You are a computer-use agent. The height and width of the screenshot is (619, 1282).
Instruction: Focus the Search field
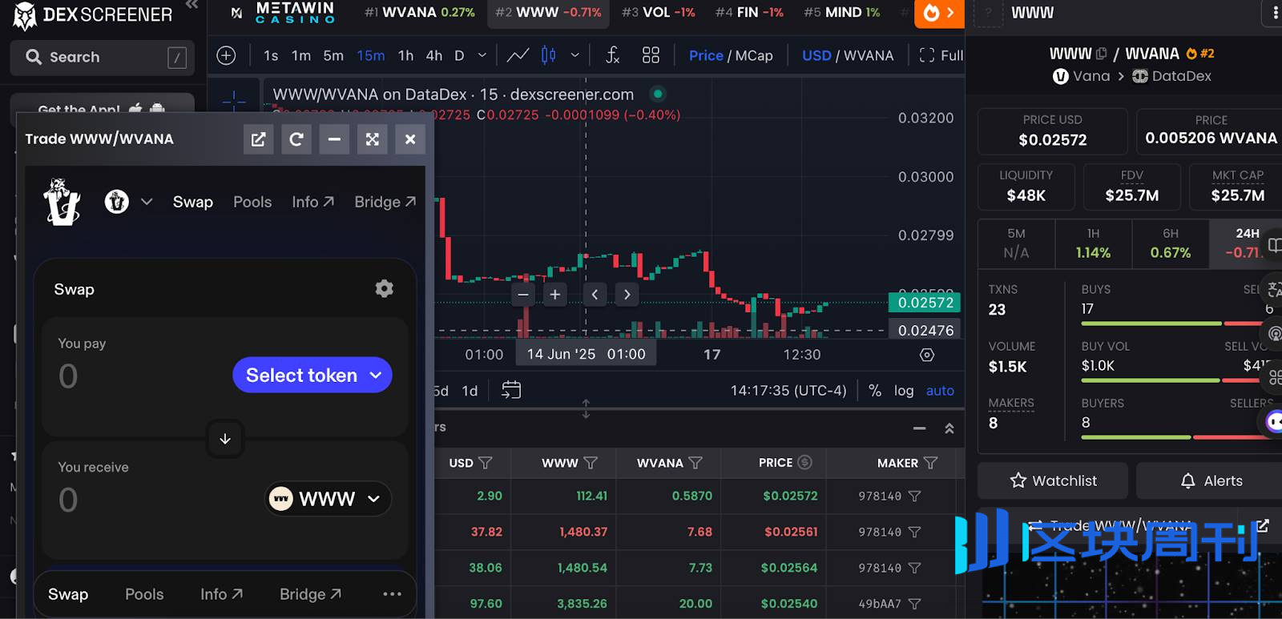click(x=103, y=58)
